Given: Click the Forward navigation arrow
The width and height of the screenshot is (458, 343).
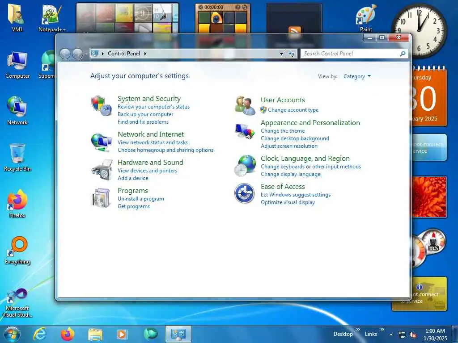Looking at the screenshot, I should coord(77,54).
